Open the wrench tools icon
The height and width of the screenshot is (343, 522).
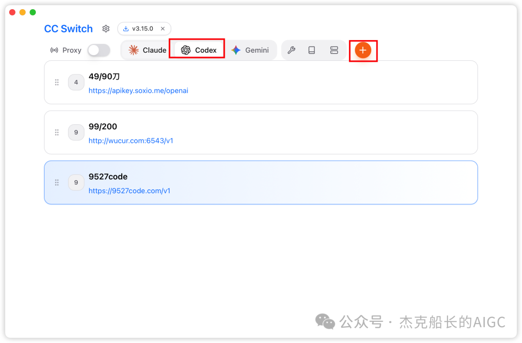pos(291,50)
